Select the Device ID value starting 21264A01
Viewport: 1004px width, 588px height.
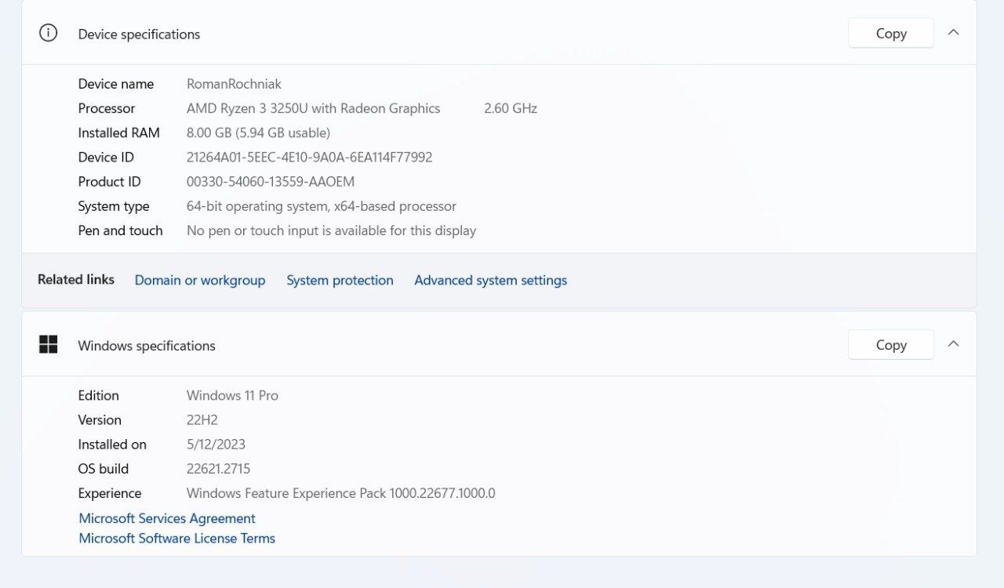click(x=309, y=157)
